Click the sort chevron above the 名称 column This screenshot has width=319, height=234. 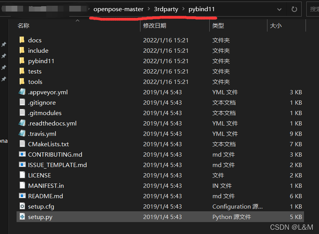(77, 20)
